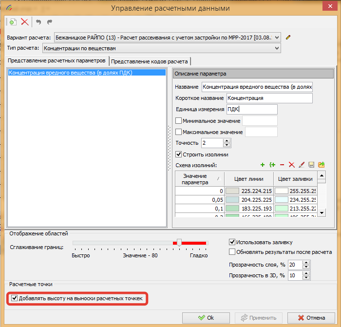Select the Представление расчетных параметров tab
This screenshot has height=327, width=341.
pyautogui.click(x=57, y=61)
